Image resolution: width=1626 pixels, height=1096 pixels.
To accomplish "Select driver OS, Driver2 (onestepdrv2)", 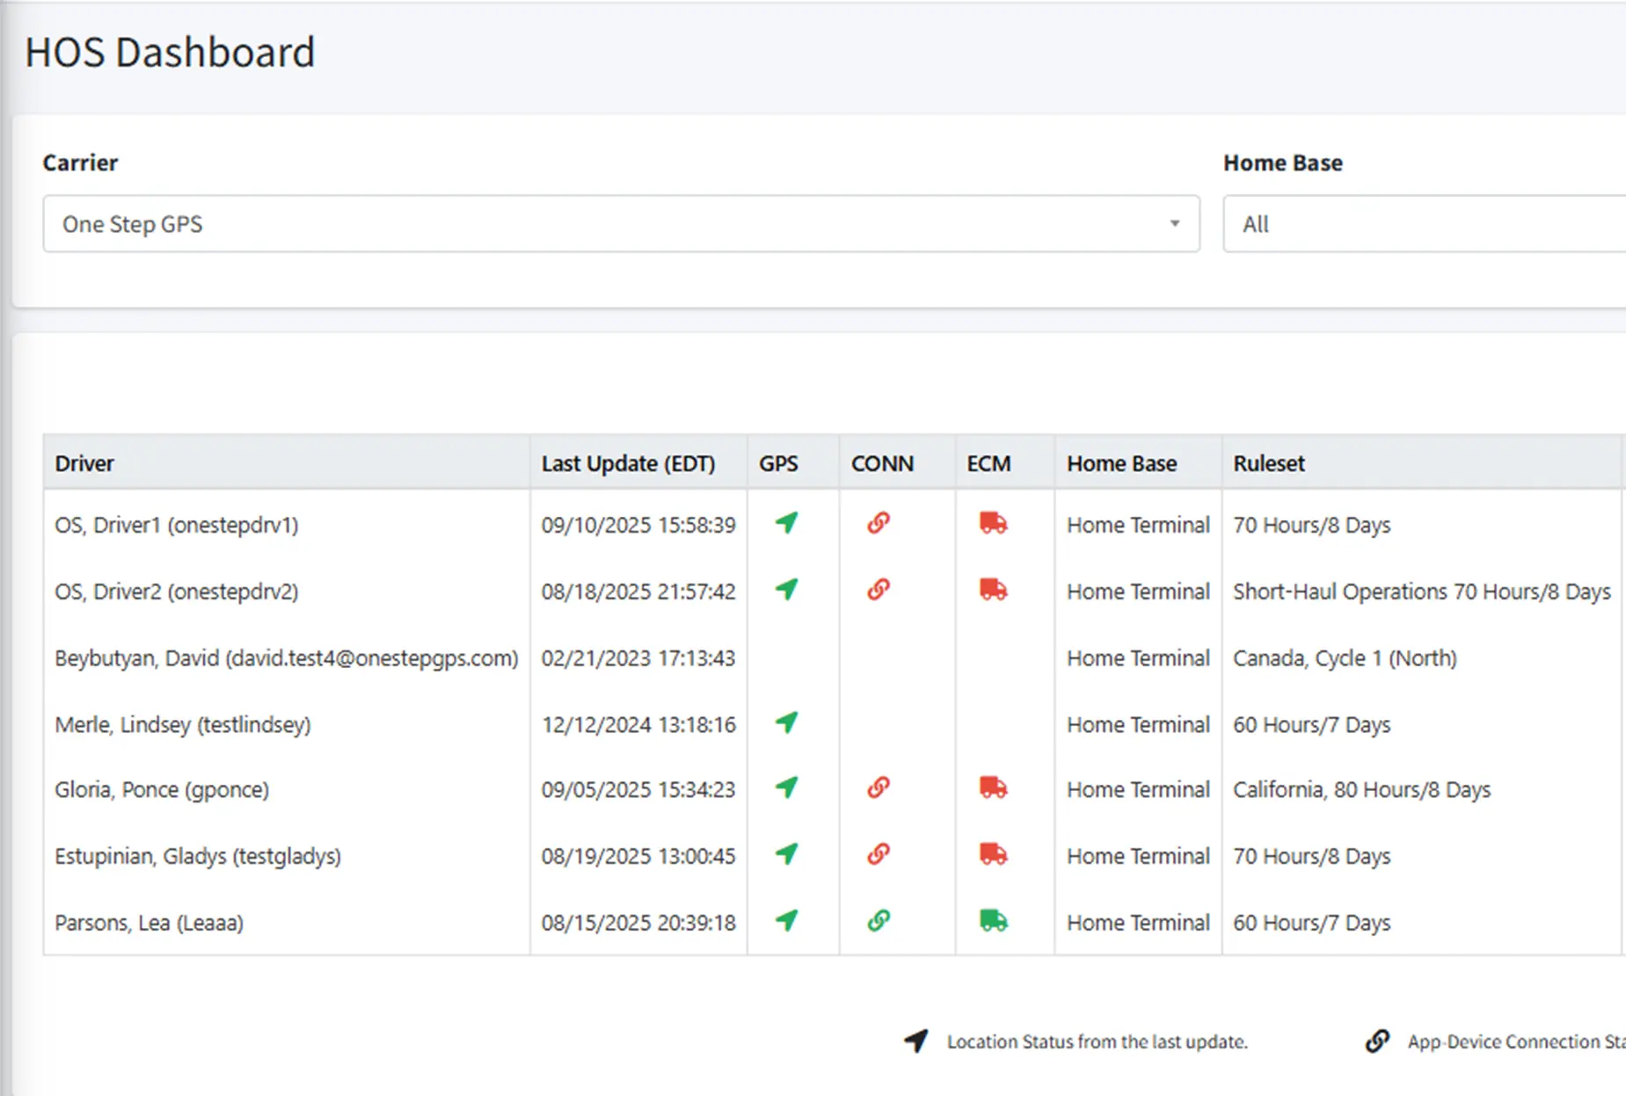I will (177, 592).
